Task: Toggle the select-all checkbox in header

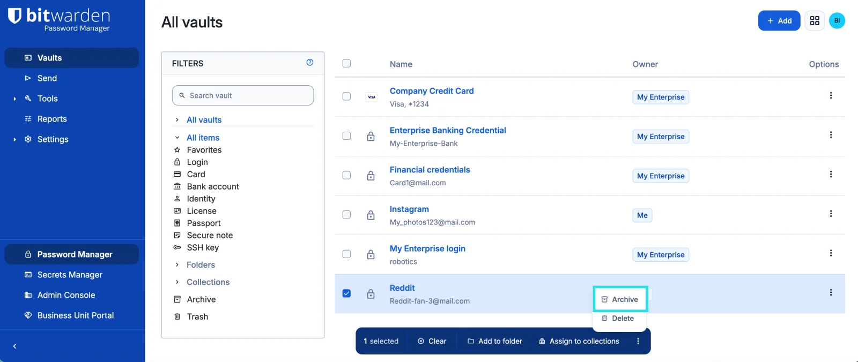Action: 346,64
